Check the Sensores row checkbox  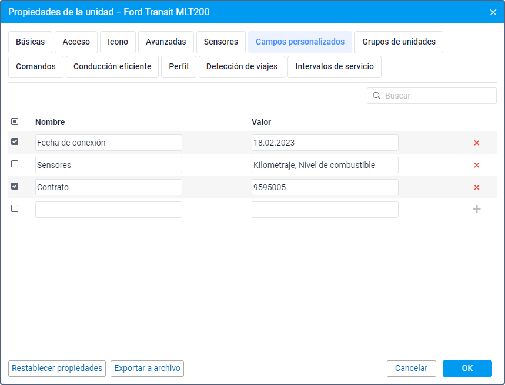click(x=15, y=164)
